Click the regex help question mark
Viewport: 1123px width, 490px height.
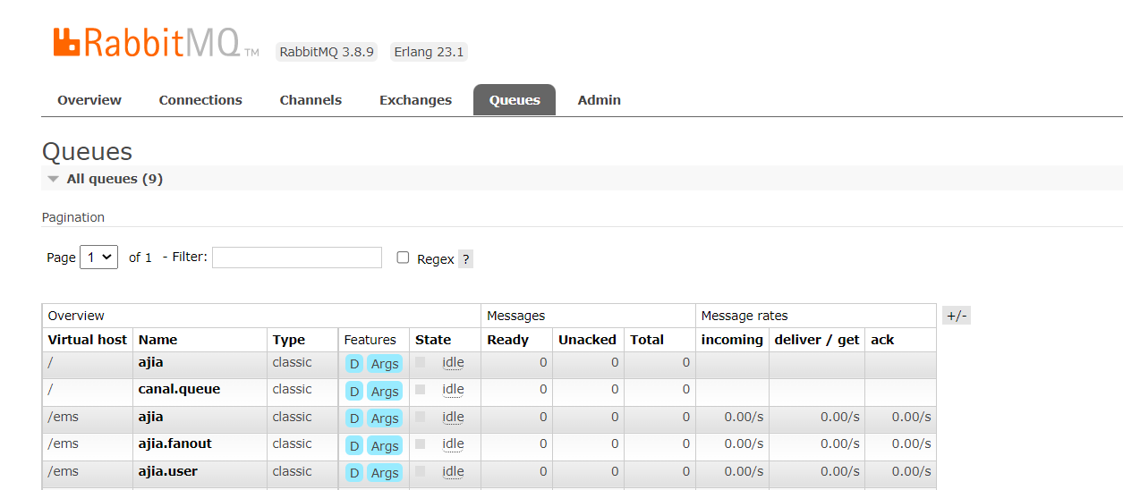click(x=465, y=259)
